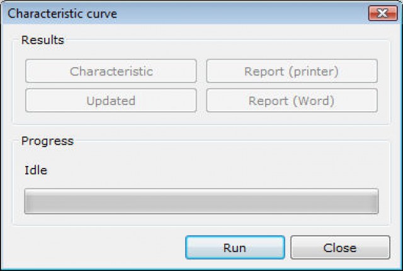
Task: Click the right end of the progress bar
Action: pyautogui.click(x=374, y=201)
